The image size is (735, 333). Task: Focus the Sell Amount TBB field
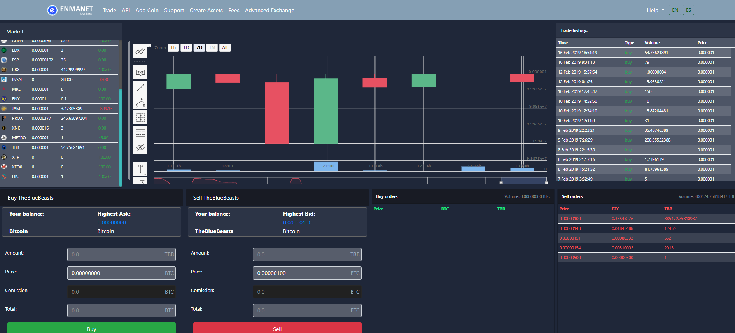(307, 254)
